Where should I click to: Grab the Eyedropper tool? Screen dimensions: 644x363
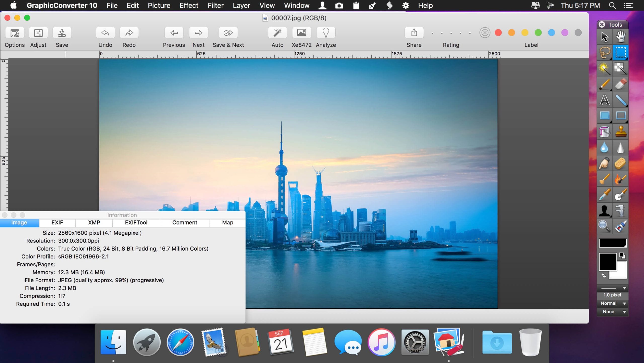coord(604,195)
